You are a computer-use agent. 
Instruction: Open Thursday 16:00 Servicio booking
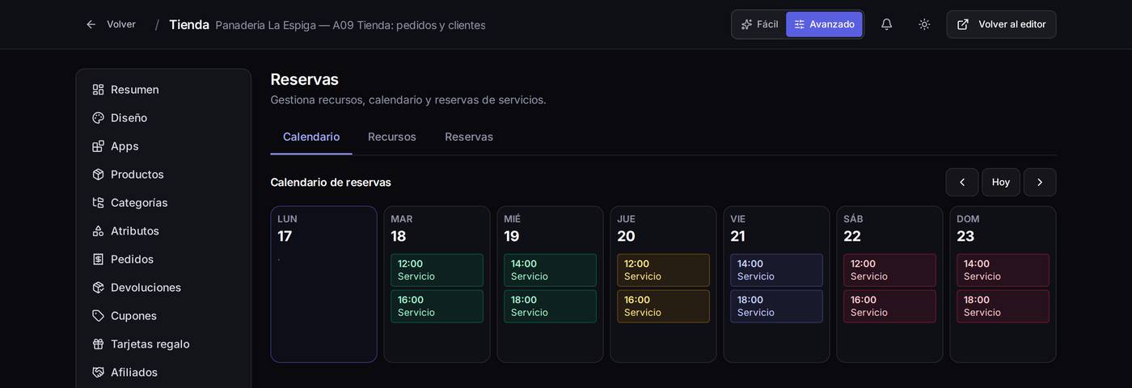[x=663, y=306]
